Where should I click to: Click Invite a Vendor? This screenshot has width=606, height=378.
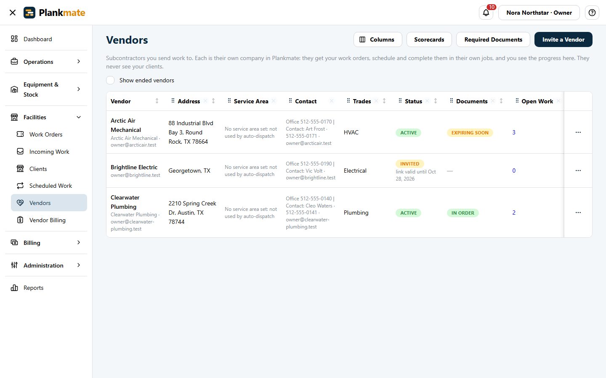point(563,39)
